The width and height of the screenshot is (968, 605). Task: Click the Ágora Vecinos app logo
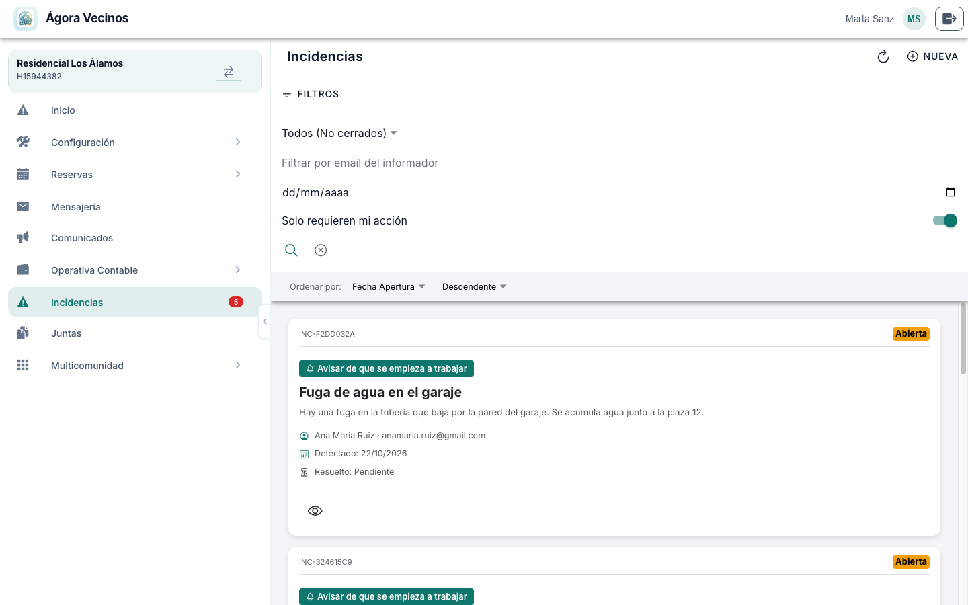(x=26, y=19)
